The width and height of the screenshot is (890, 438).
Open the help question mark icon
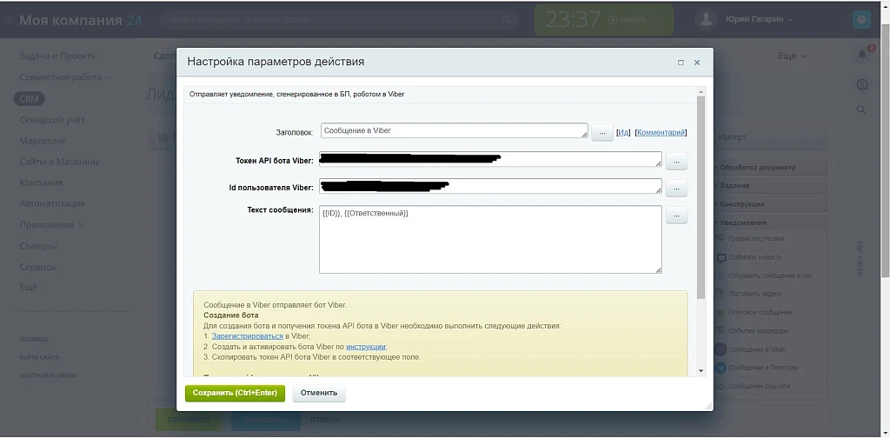[861, 20]
